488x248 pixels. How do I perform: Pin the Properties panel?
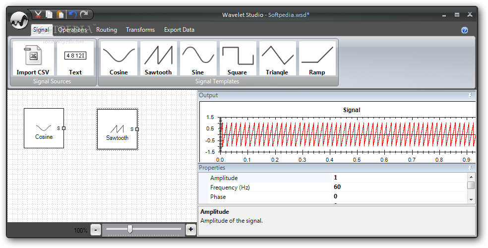[x=470, y=168]
